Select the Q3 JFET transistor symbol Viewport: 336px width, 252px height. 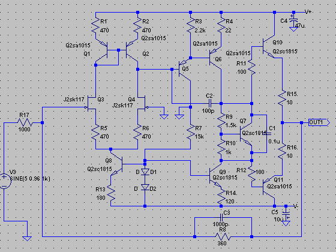click(x=91, y=104)
